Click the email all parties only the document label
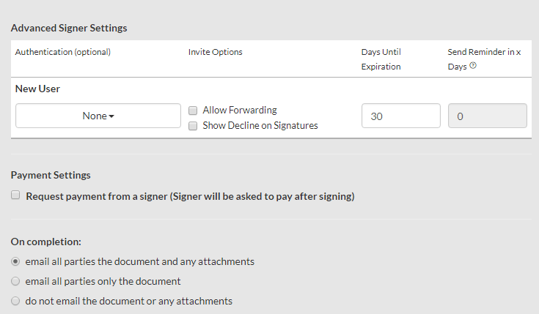Image resolution: width=539 pixels, height=314 pixels. pos(103,281)
